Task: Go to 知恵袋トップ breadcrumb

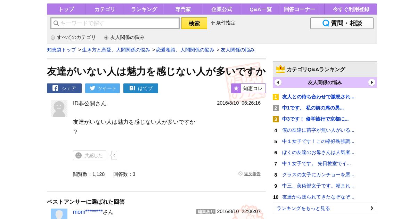Action: 62,50
